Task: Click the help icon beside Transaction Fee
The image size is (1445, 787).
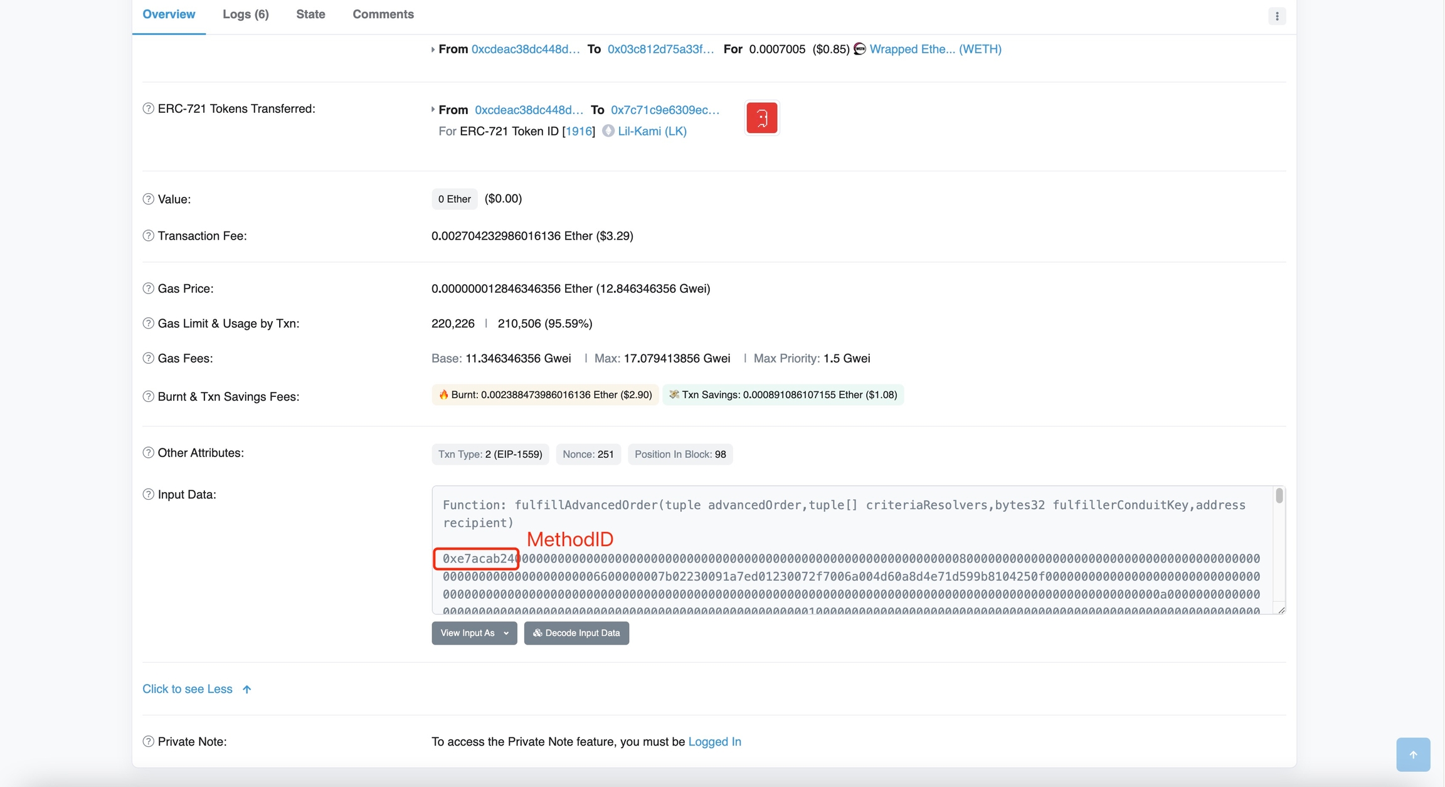Action: (148, 236)
